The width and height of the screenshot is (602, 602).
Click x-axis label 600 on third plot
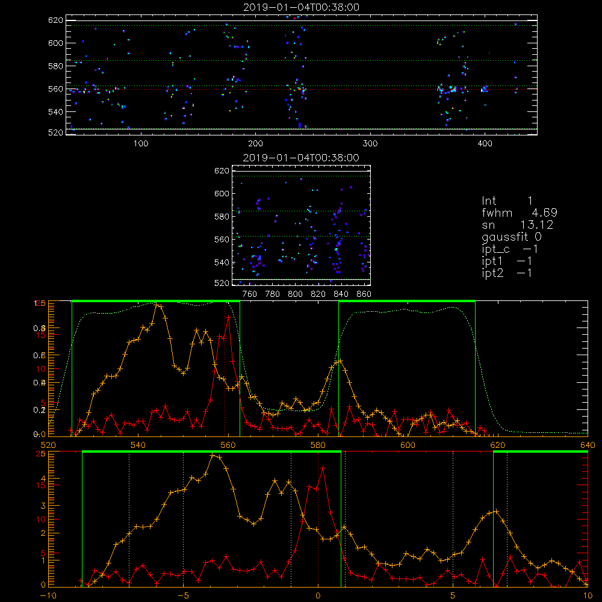pyautogui.click(x=408, y=445)
